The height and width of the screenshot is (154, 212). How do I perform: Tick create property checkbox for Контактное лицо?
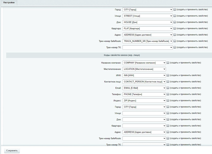coord(168,82)
